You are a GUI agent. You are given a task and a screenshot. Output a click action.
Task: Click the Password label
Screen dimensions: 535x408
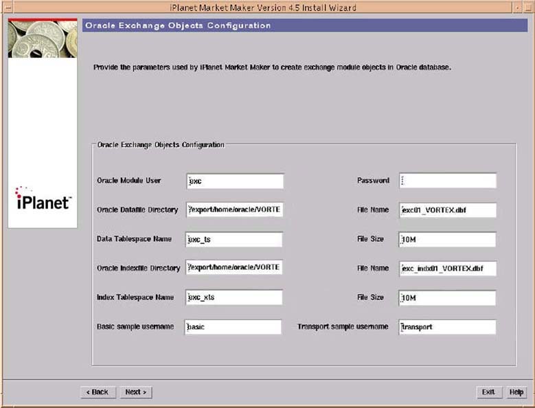(x=374, y=181)
